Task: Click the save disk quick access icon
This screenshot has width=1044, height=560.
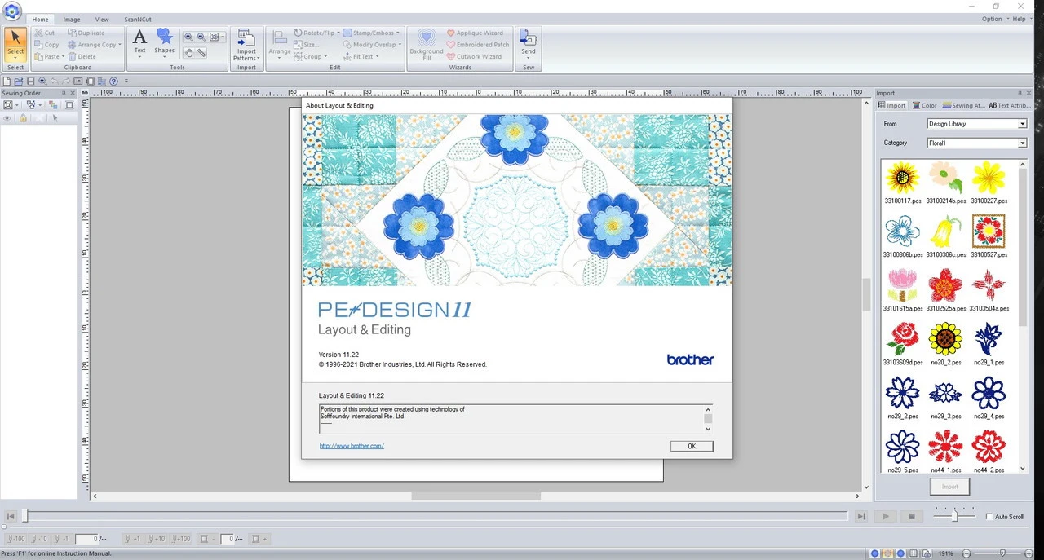Action: pos(30,82)
